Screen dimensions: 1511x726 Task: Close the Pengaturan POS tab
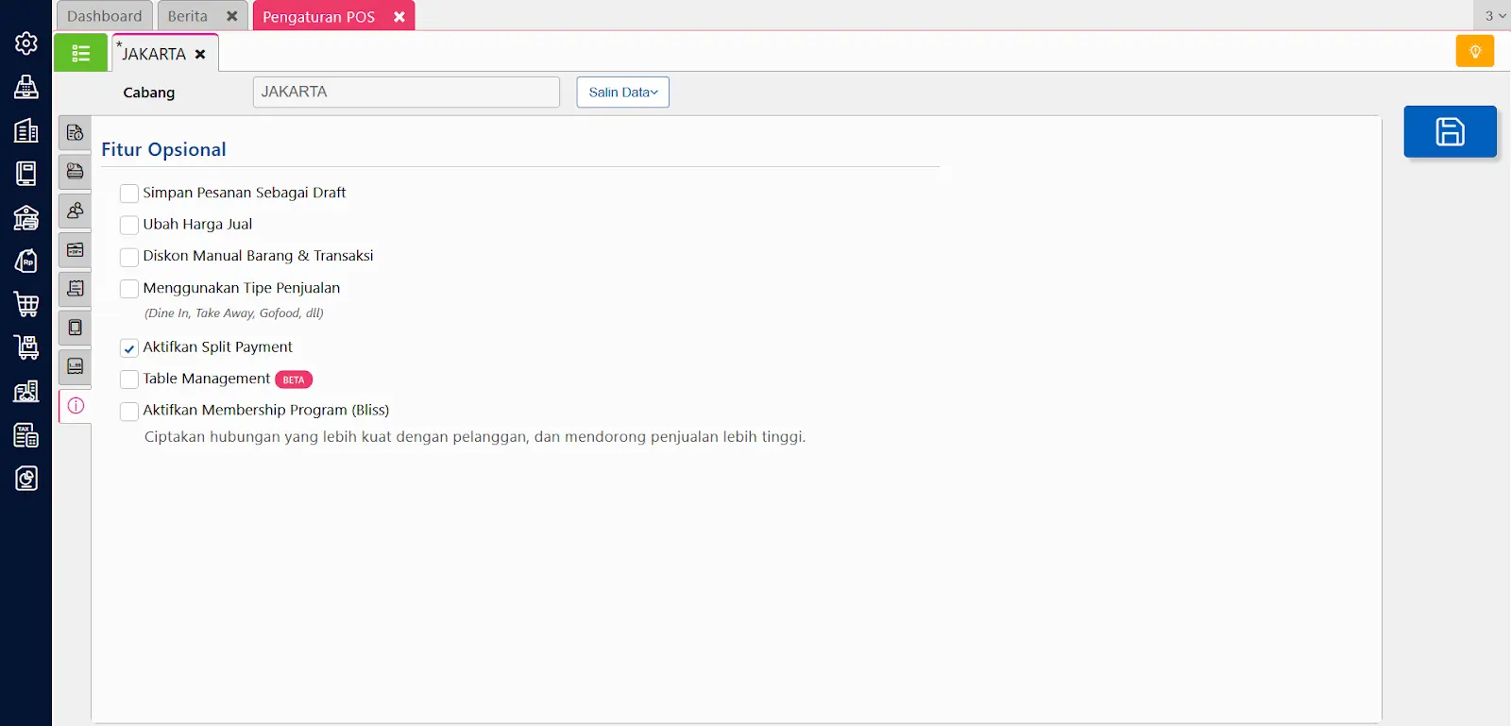click(399, 17)
